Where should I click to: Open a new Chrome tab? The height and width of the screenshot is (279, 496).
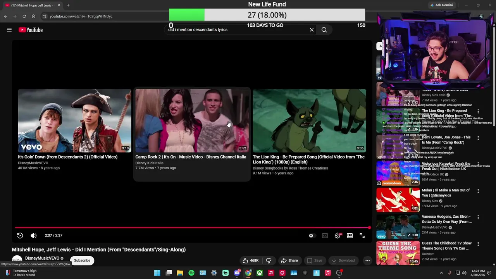coord(68,5)
